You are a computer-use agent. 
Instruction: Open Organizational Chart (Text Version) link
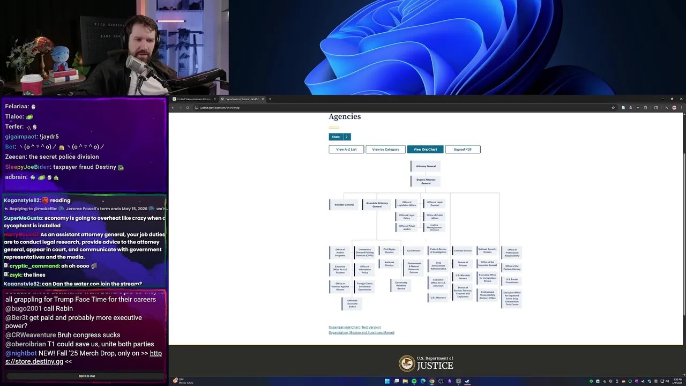pos(355,327)
